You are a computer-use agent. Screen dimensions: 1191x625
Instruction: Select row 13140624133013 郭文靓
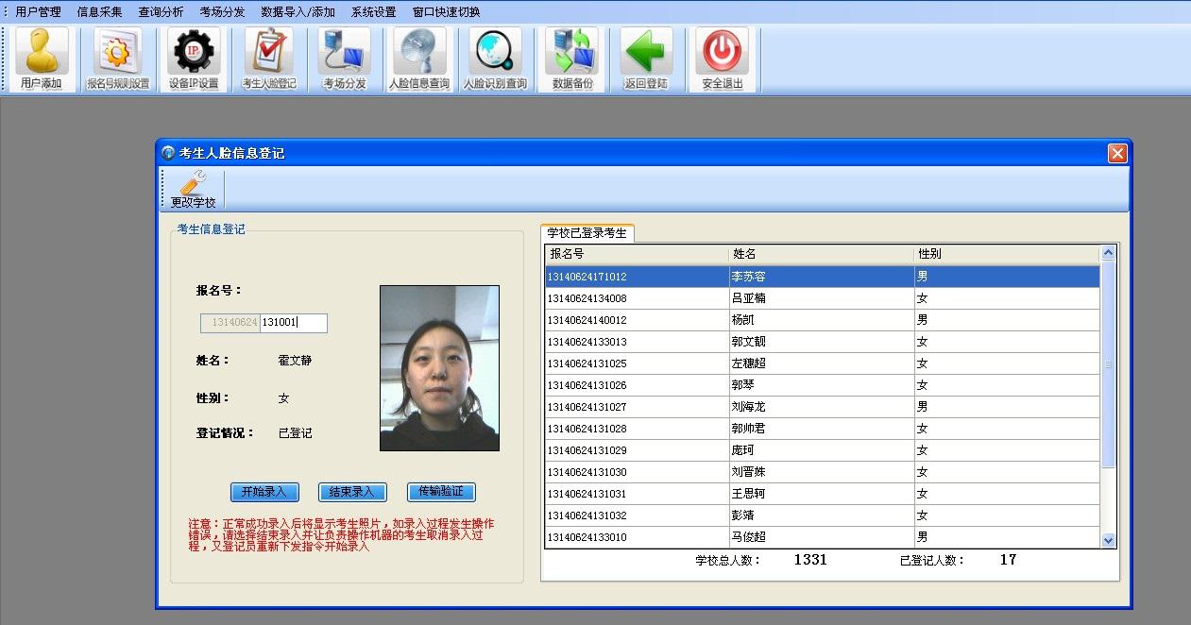(x=823, y=342)
